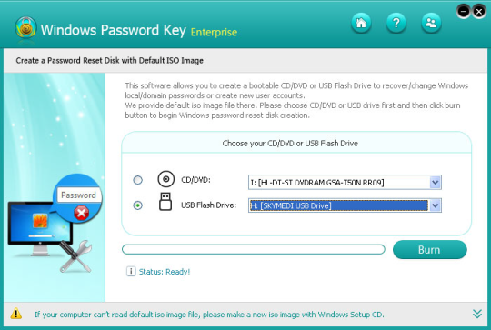Click the Windows Password Key padlock logo

[25, 28]
